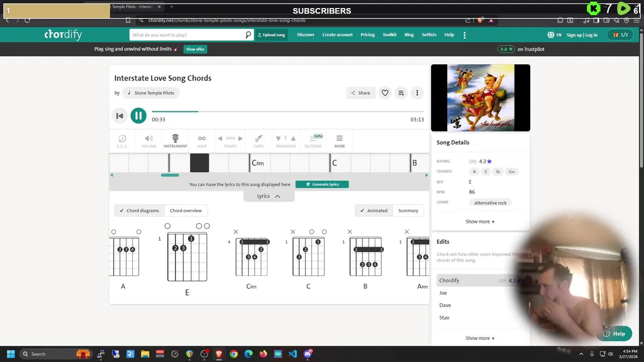Transpose down with the down arrow

click(278, 138)
